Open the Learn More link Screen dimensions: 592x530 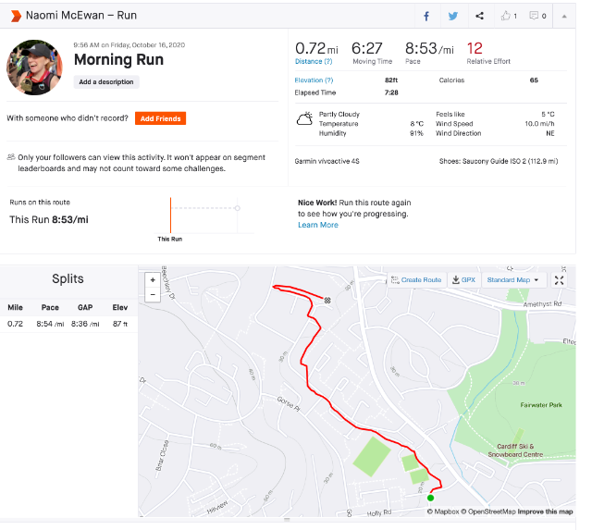tap(317, 225)
